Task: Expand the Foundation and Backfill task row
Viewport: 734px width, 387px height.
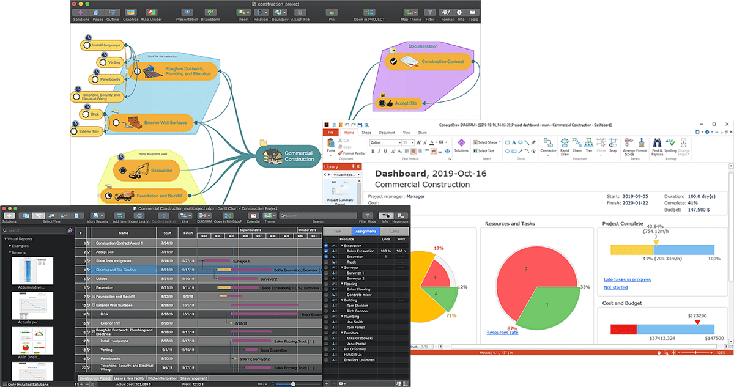Action: pos(94,296)
